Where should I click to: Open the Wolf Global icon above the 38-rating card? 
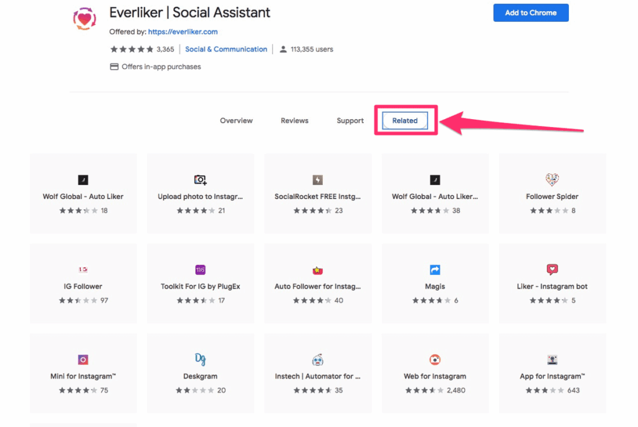[x=435, y=180]
